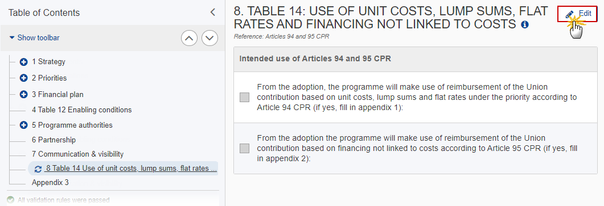Open Show toolbar dropdown

(x=34, y=37)
